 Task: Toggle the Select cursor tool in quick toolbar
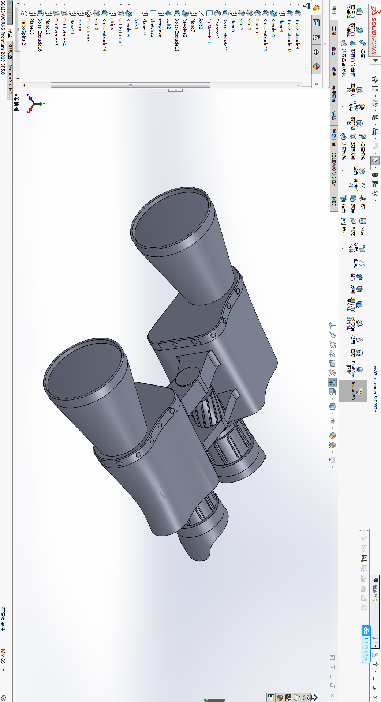(x=375, y=160)
